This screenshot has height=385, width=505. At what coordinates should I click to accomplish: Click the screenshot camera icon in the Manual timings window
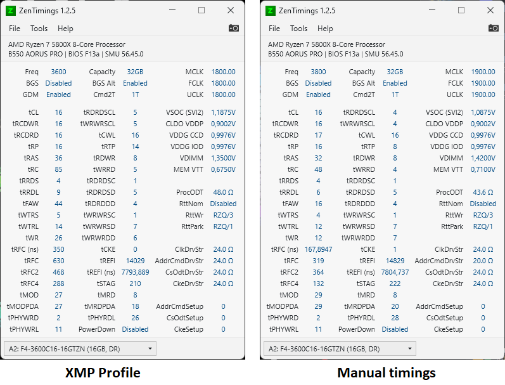[x=494, y=28]
